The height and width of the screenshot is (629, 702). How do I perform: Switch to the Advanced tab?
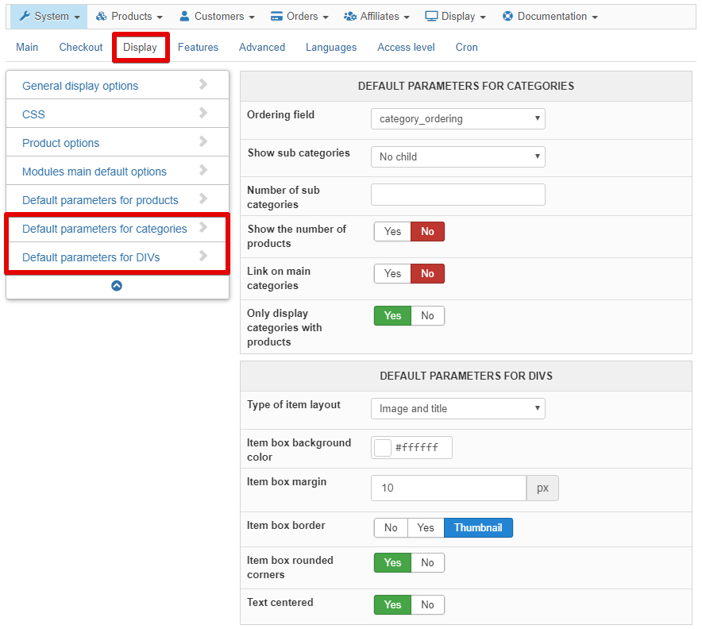click(262, 48)
